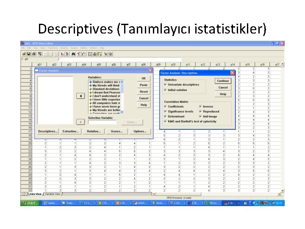Click Help in the Descriptives dialog
Screen dimensions: 305x229
click(223, 94)
